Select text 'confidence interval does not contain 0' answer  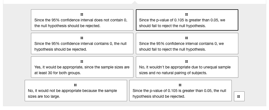[81, 23]
